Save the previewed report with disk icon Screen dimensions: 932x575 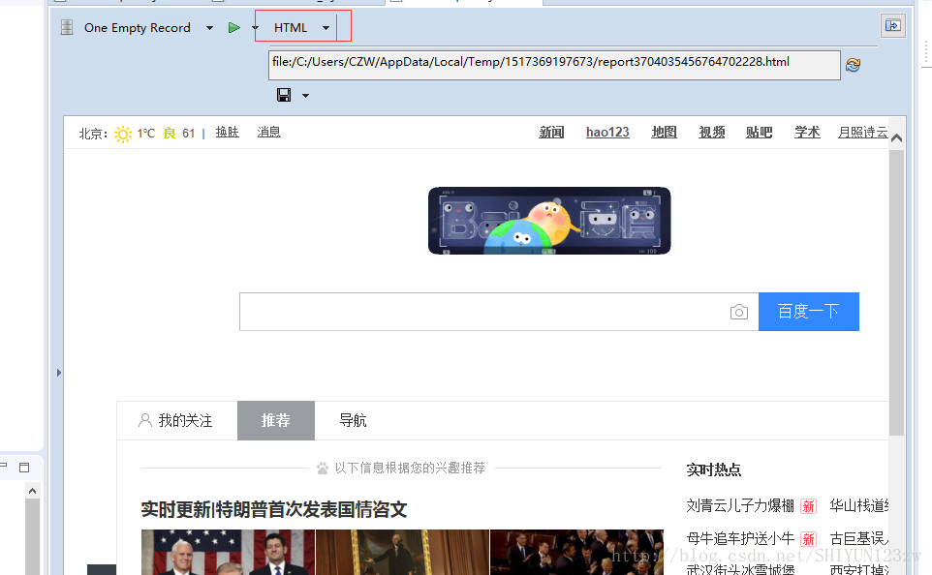pyautogui.click(x=284, y=95)
